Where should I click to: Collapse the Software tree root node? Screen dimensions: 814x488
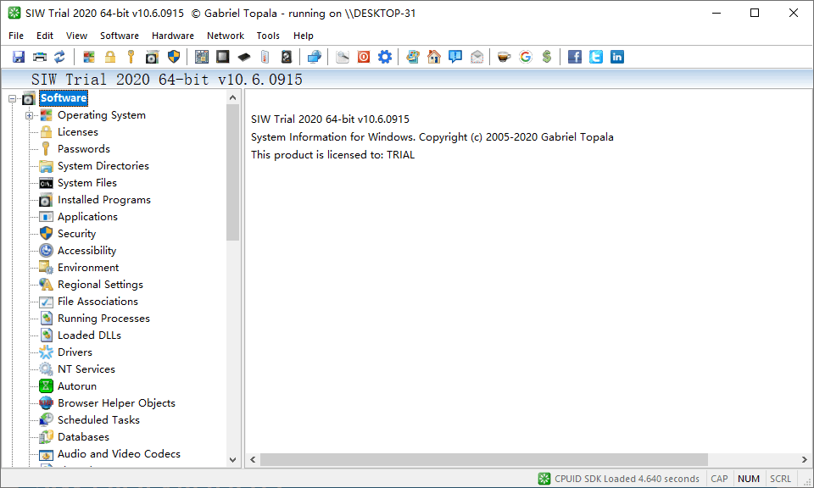point(13,98)
